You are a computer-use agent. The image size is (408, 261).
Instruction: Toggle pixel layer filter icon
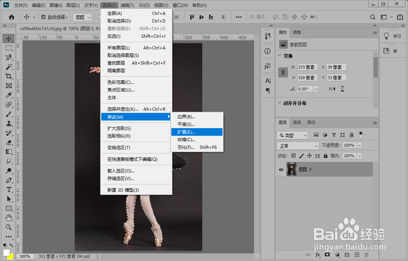click(316, 135)
